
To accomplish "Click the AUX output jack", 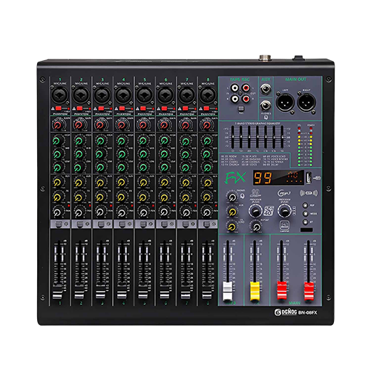I will pos(266,89).
